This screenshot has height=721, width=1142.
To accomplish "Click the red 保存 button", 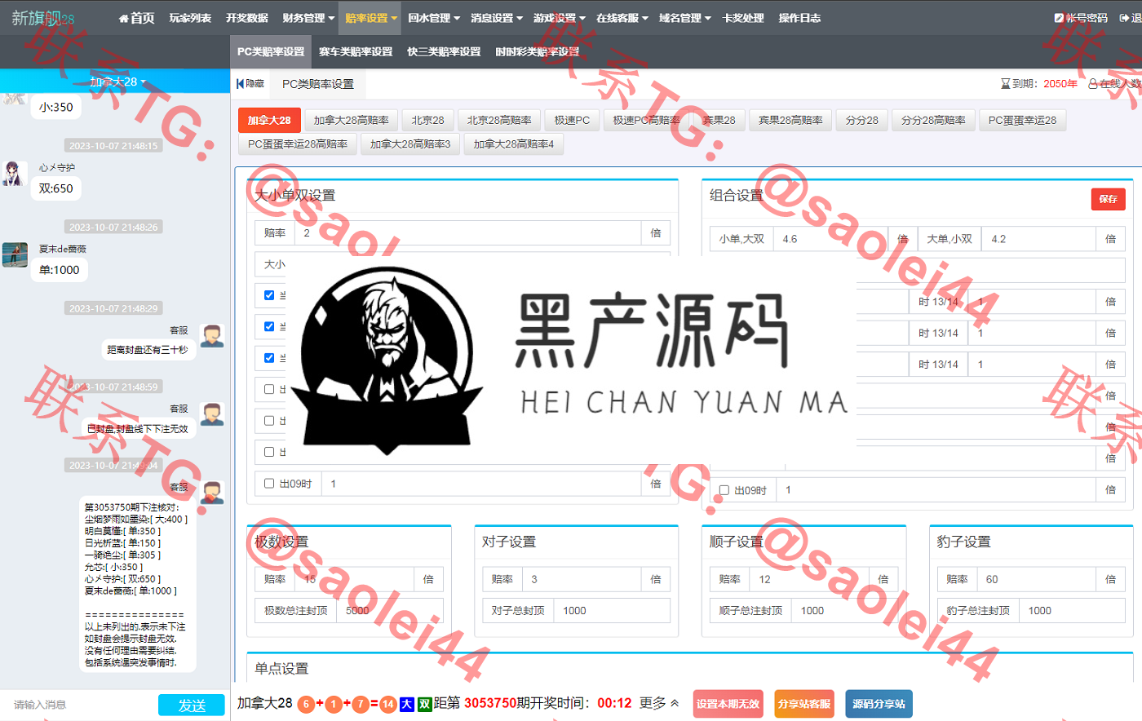I will click(x=1108, y=199).
